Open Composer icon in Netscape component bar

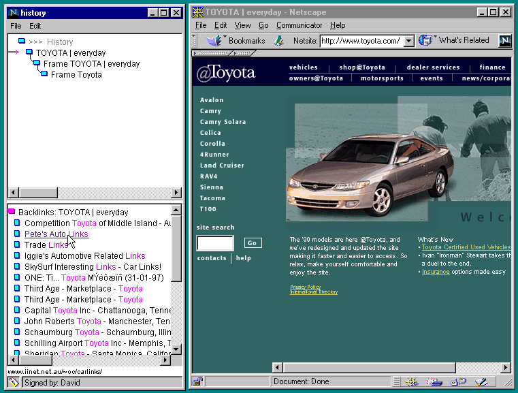pos(481,382)
